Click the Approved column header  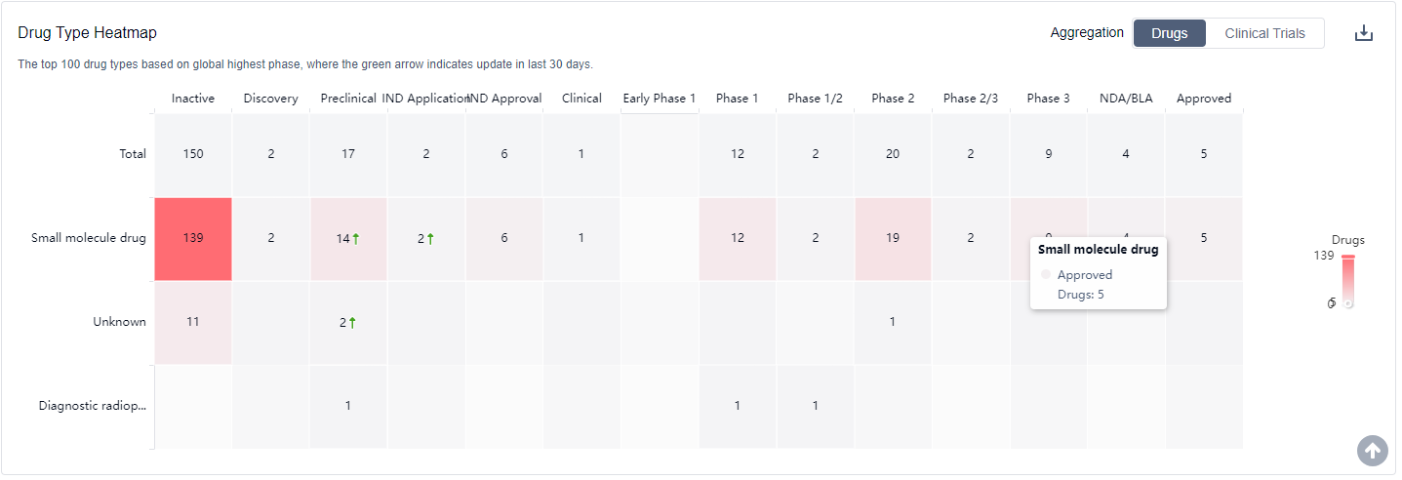[x=1203, y=99]
